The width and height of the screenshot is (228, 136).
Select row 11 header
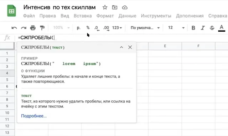(x=7, y=119)
